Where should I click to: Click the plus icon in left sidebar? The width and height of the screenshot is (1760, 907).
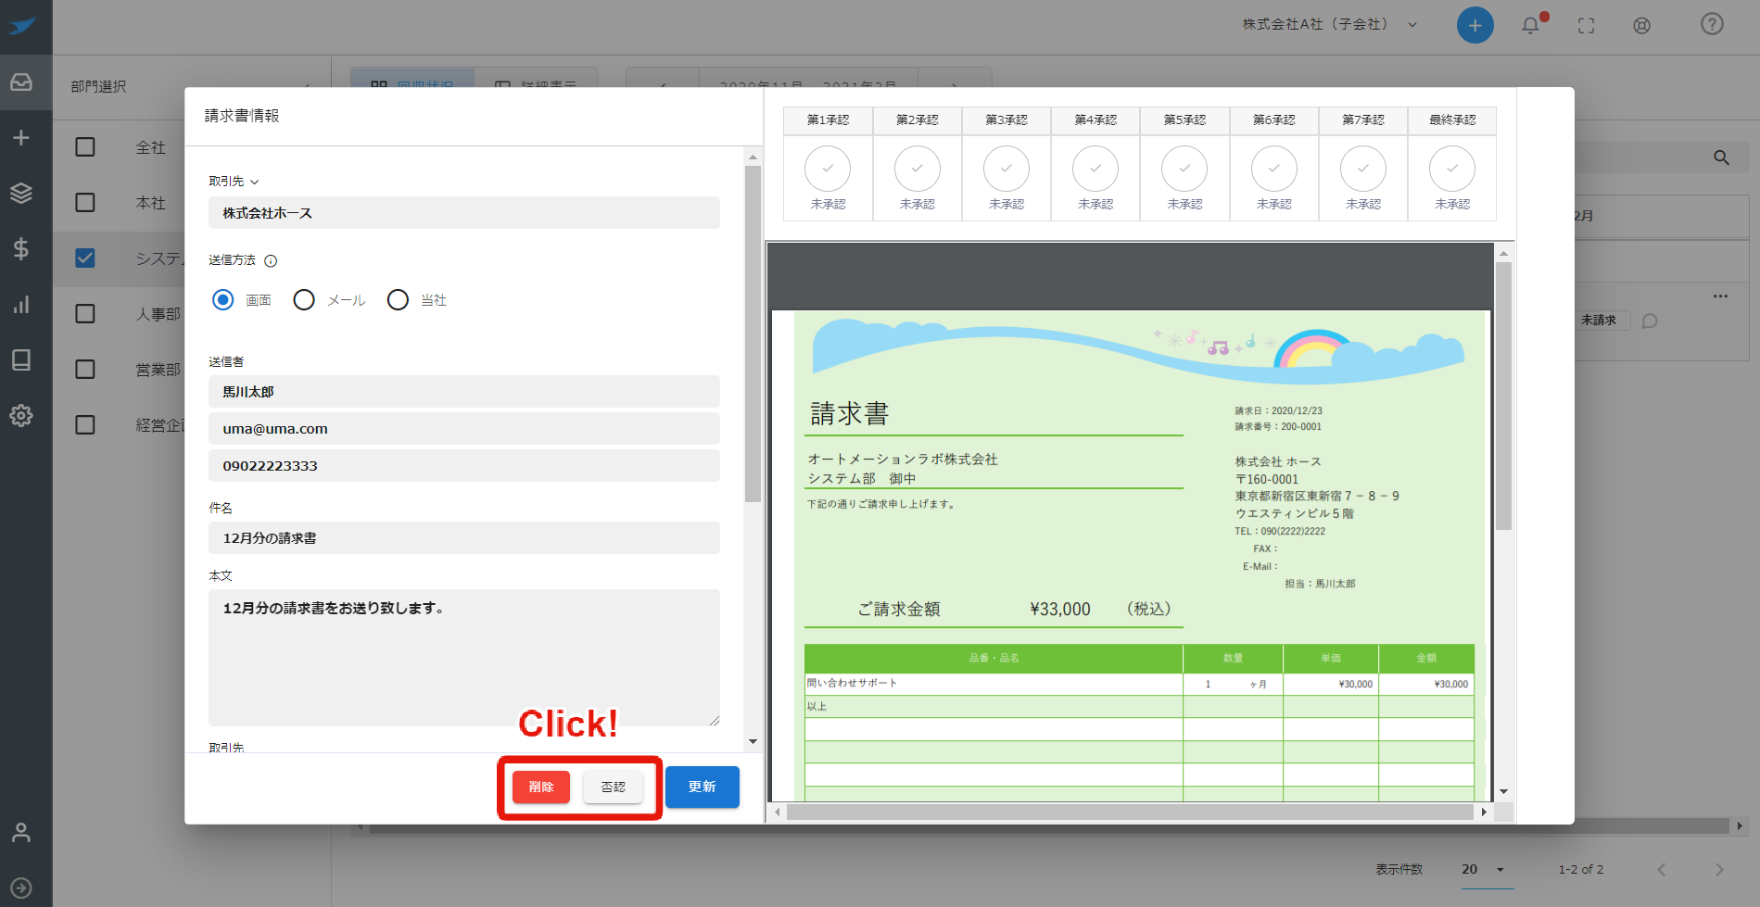pos(21,138)
